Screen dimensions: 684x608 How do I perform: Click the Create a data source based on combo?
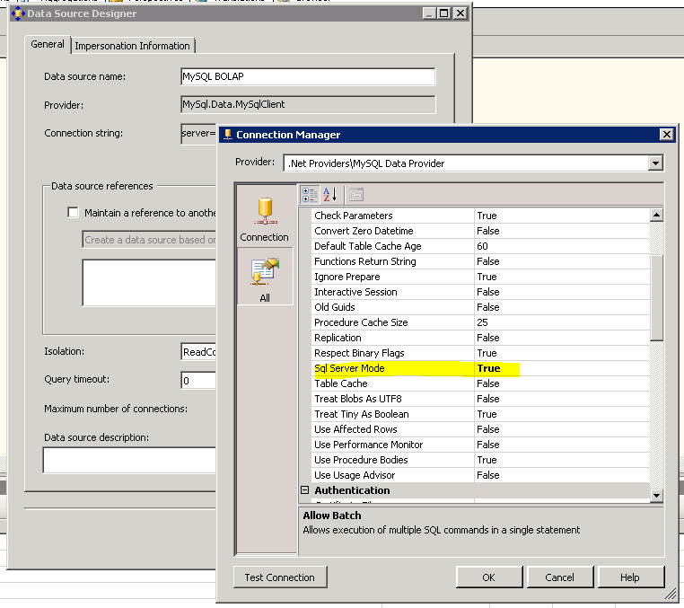click(x=149, y=240)
